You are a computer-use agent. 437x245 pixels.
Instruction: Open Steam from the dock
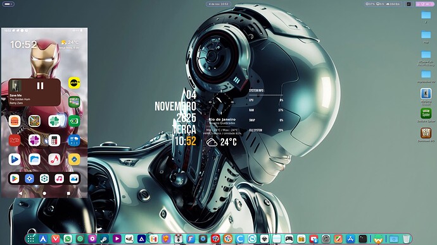pyautogui.click(x=104, y=239)
